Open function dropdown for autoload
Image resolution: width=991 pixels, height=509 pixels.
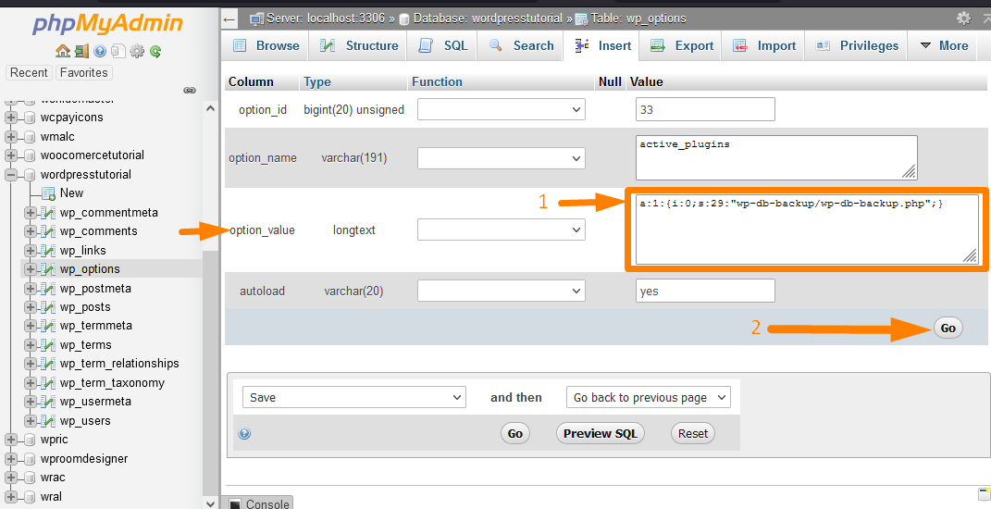pos(502,291)
